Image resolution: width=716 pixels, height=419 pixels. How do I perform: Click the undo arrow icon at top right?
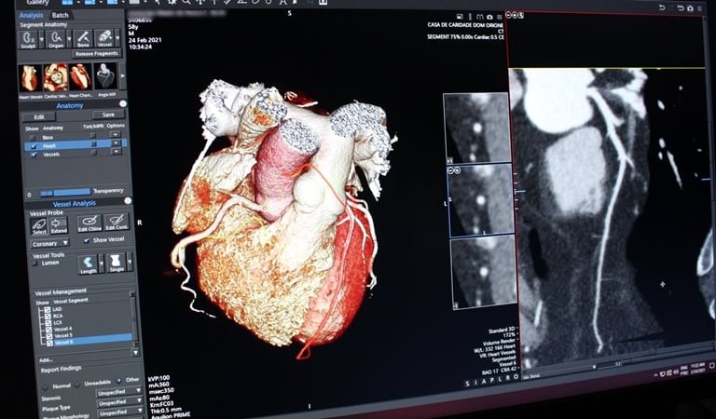point(662,7)
